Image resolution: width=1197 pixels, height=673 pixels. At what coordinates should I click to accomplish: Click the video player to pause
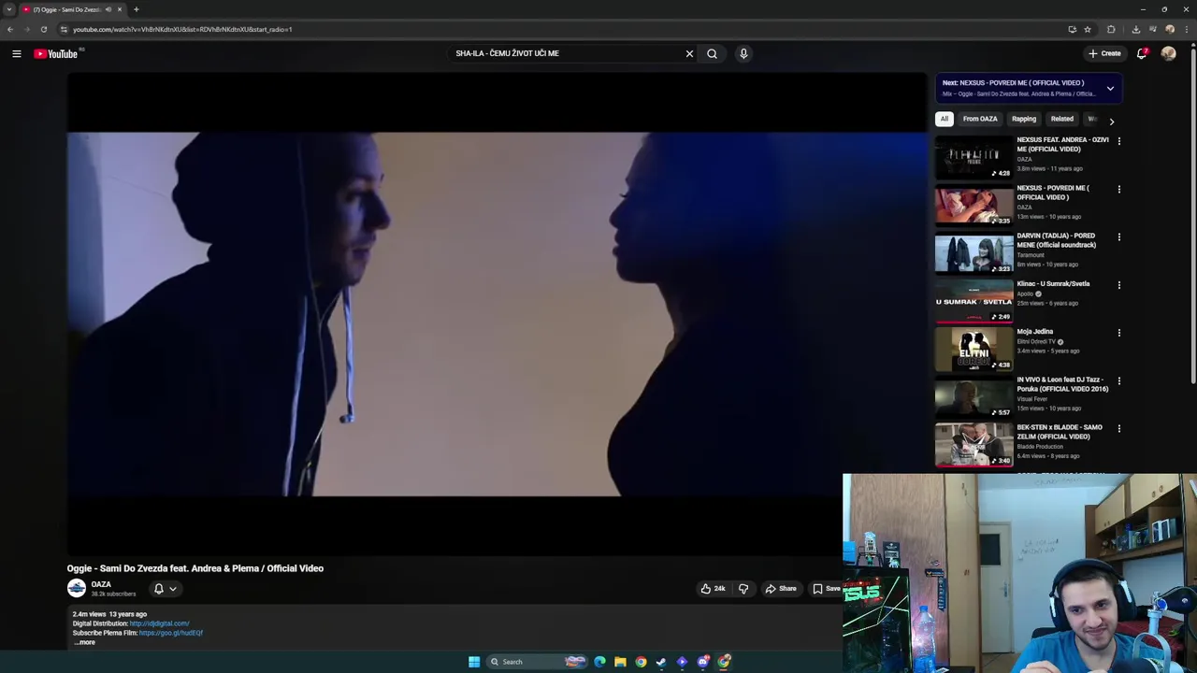497,314
